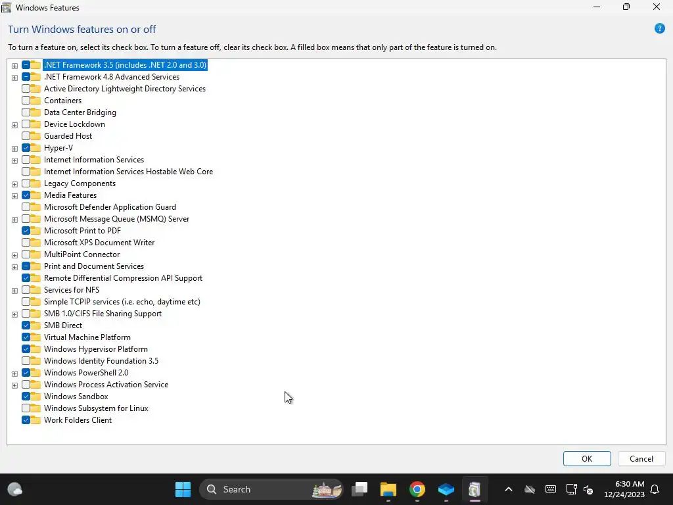Click the Windows Features title bar icon
Screen dimensions: 673x505
pyautogui.click(x=7, y=7)
